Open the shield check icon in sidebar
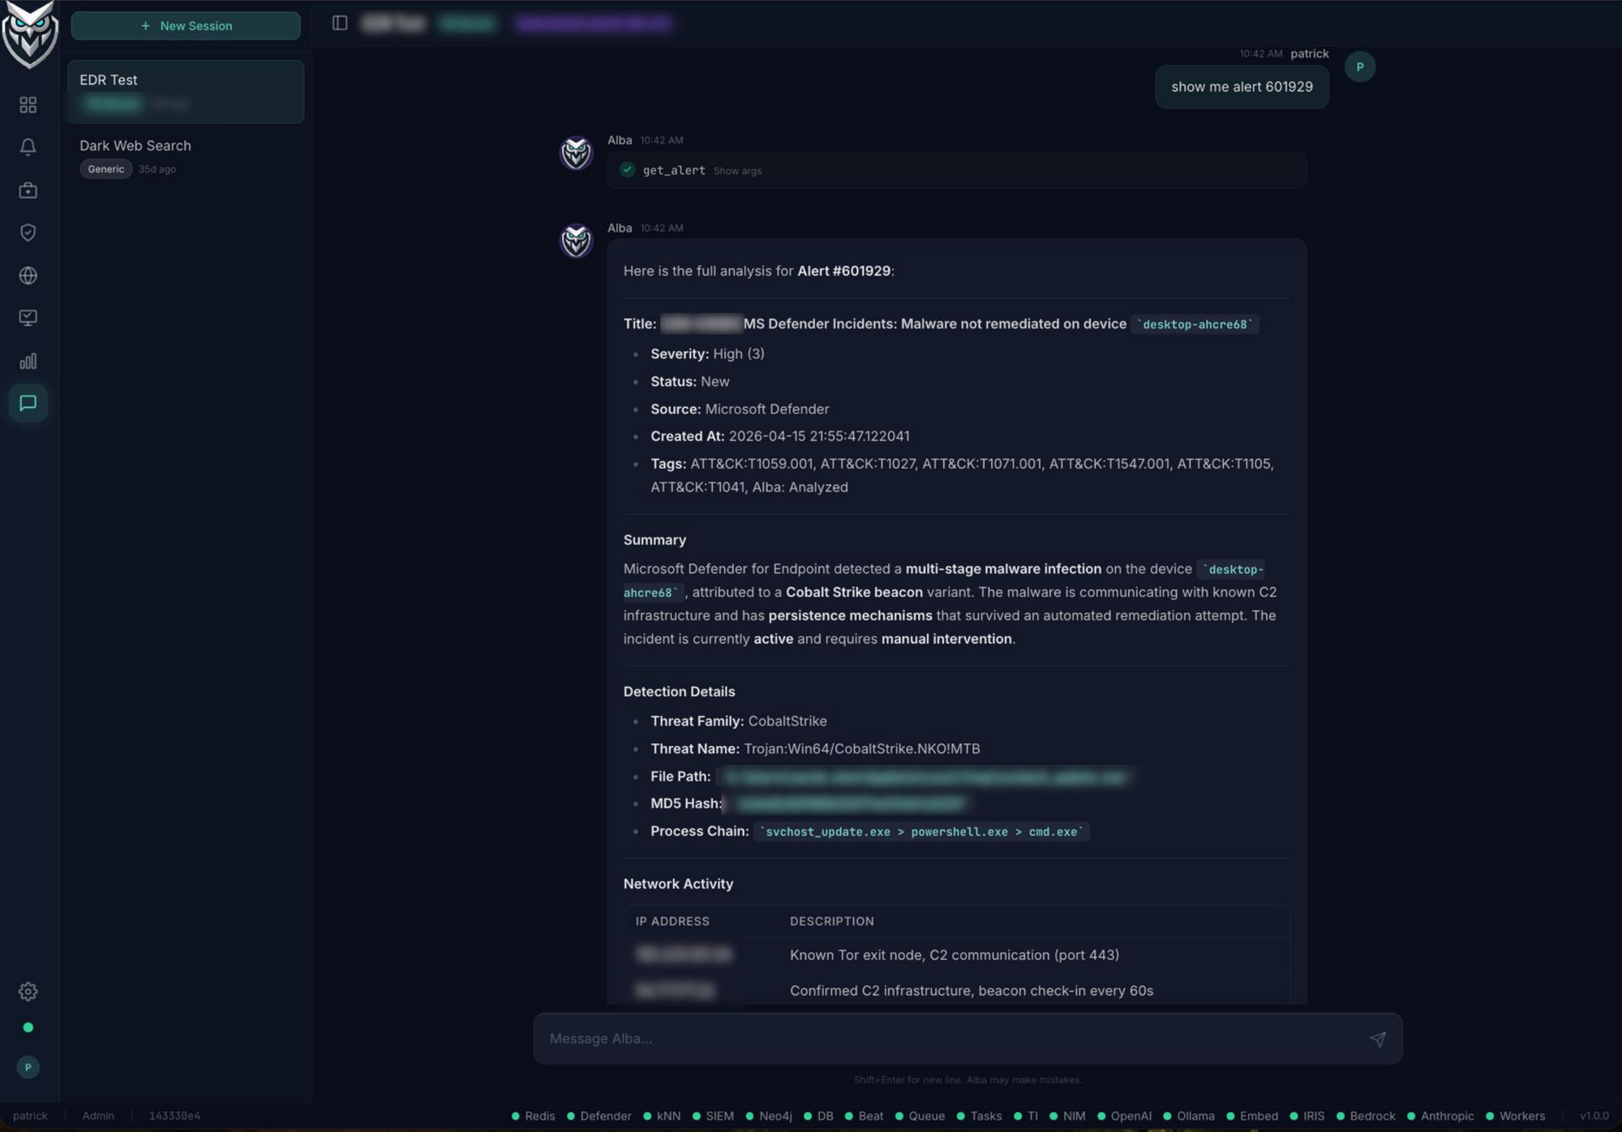1622x1132 pixels. coord(28,233)
